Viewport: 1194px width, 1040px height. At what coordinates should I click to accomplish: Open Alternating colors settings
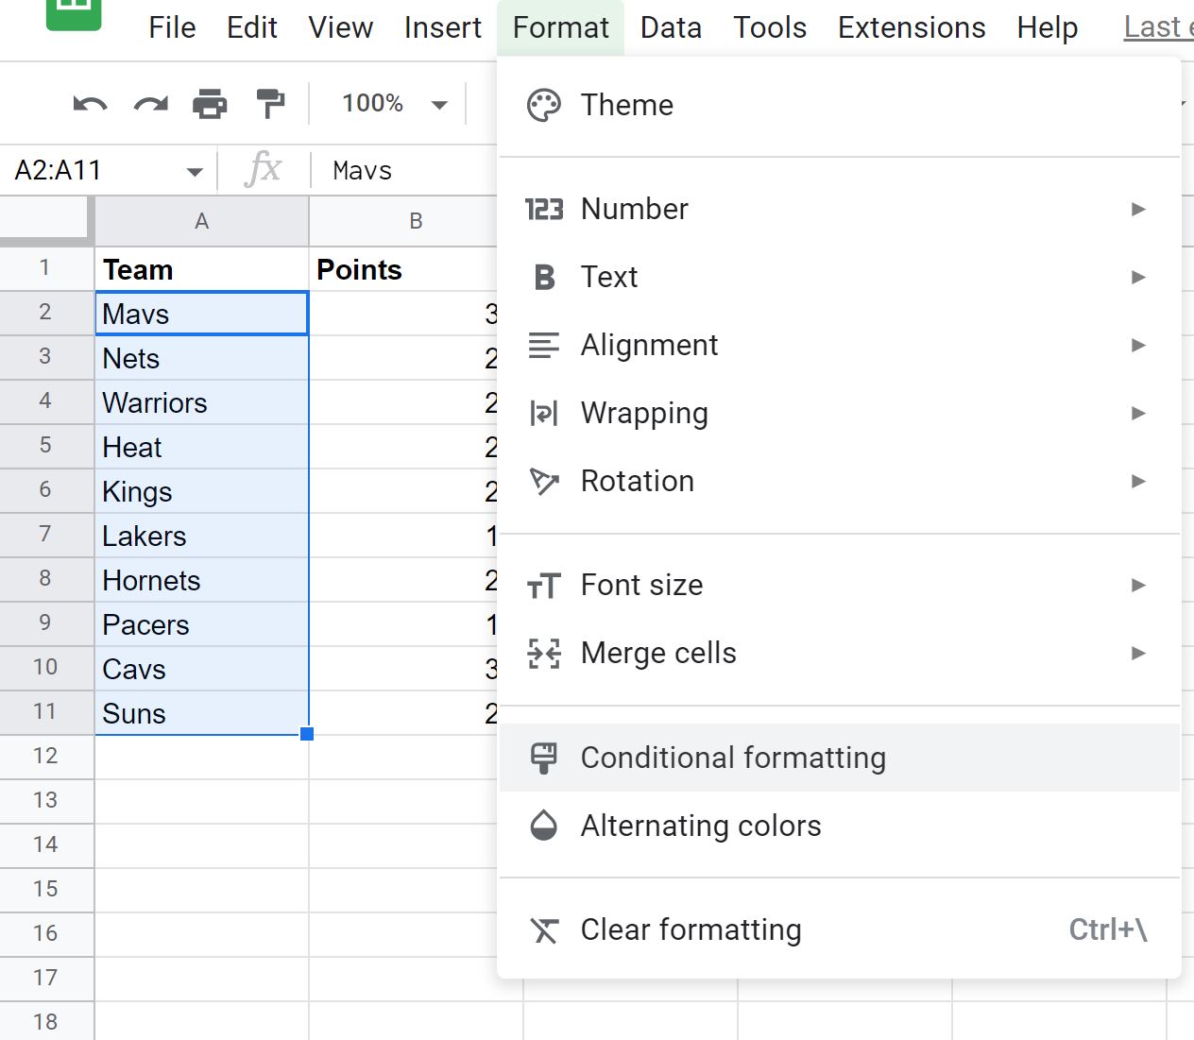pos(701,826)
